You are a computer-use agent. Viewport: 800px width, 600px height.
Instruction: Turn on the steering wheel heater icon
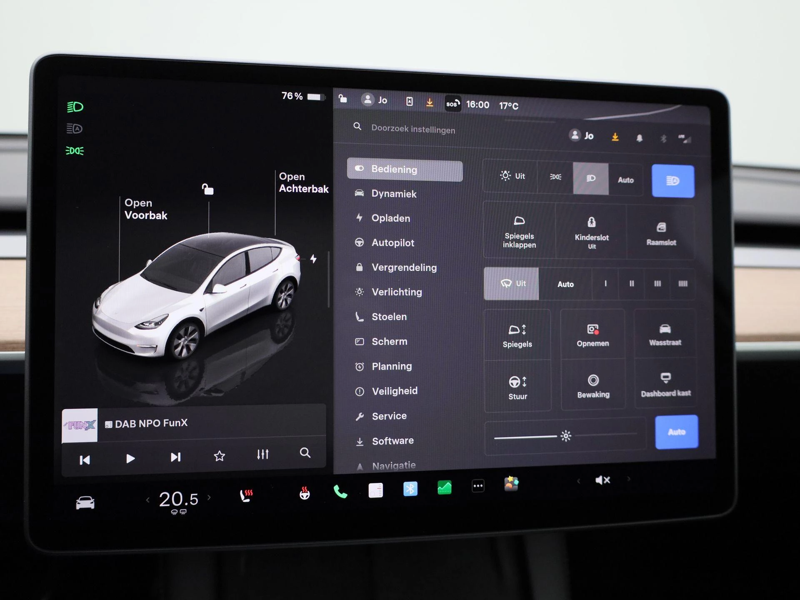click(305, 493)
